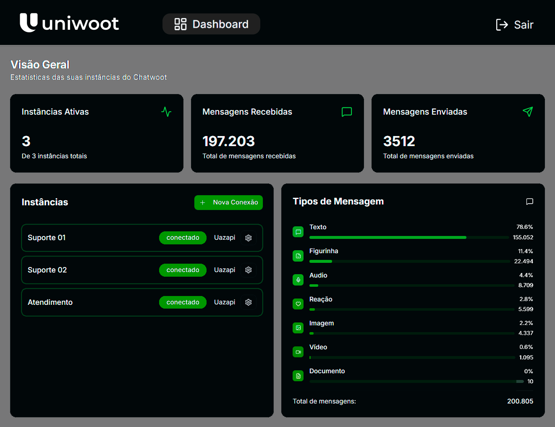
Task: Open settings gear for Suporte 02 instance
Action: 248,270
